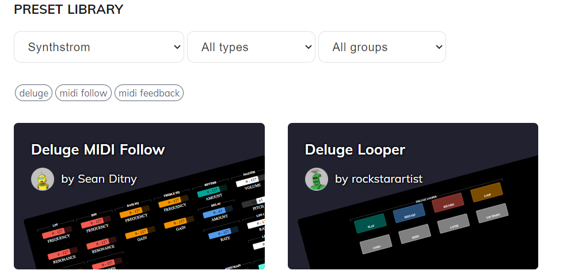Click the HPF Resonance fader in MIDI Follow preview
The height and width of the screenshot is (278, 567).
point(101,242)
